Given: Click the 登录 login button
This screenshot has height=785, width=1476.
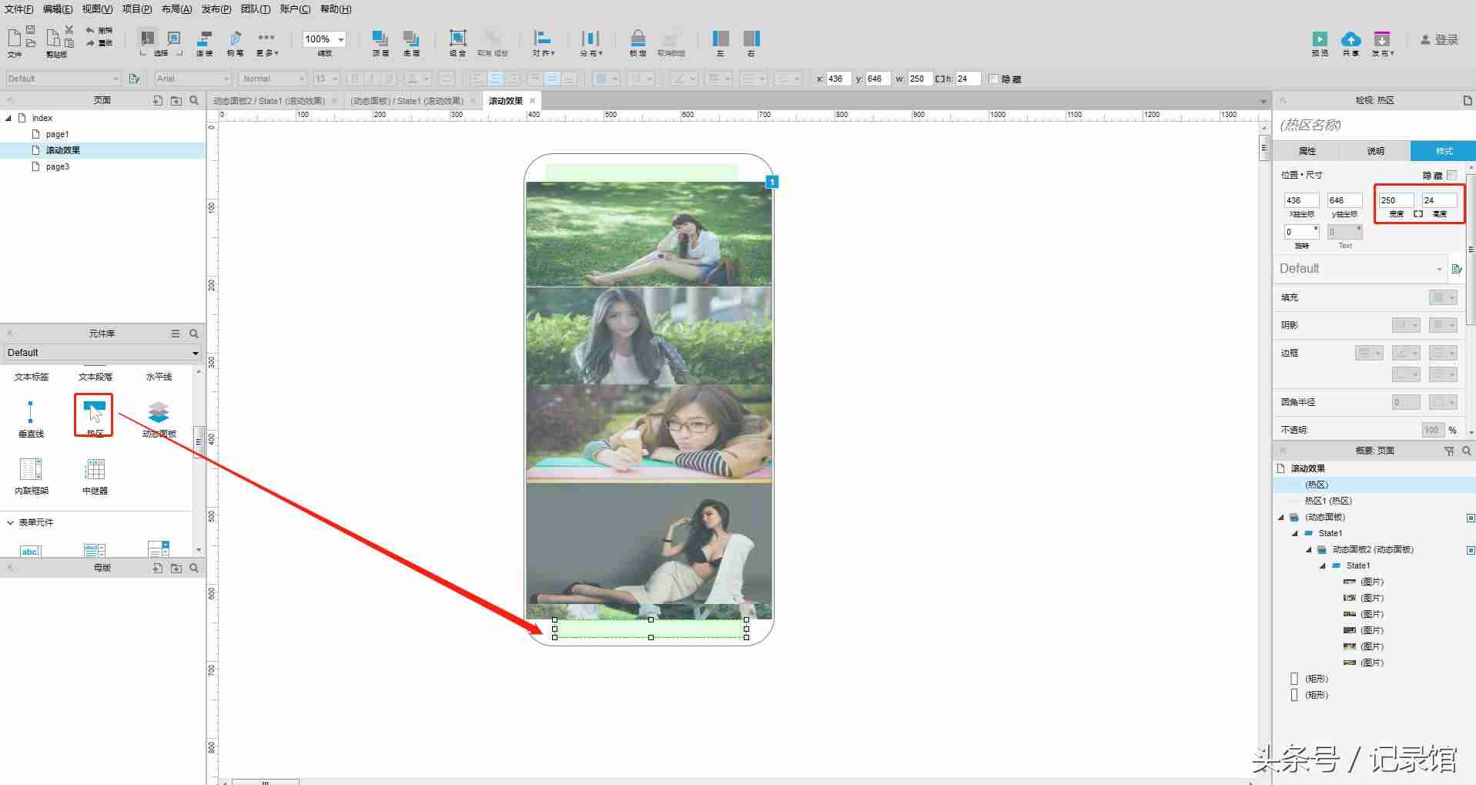Looking at the screenshot, I should 1440,40.
